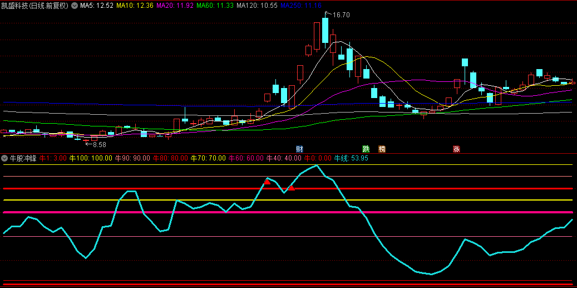Viewport: 577px width, 288px height.
Task: Click the 牛100 indicator value label
Action: point(90,158)
